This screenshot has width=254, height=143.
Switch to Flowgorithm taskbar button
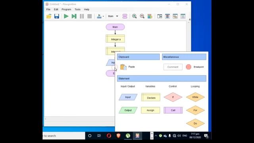click(x=138, y=136)
